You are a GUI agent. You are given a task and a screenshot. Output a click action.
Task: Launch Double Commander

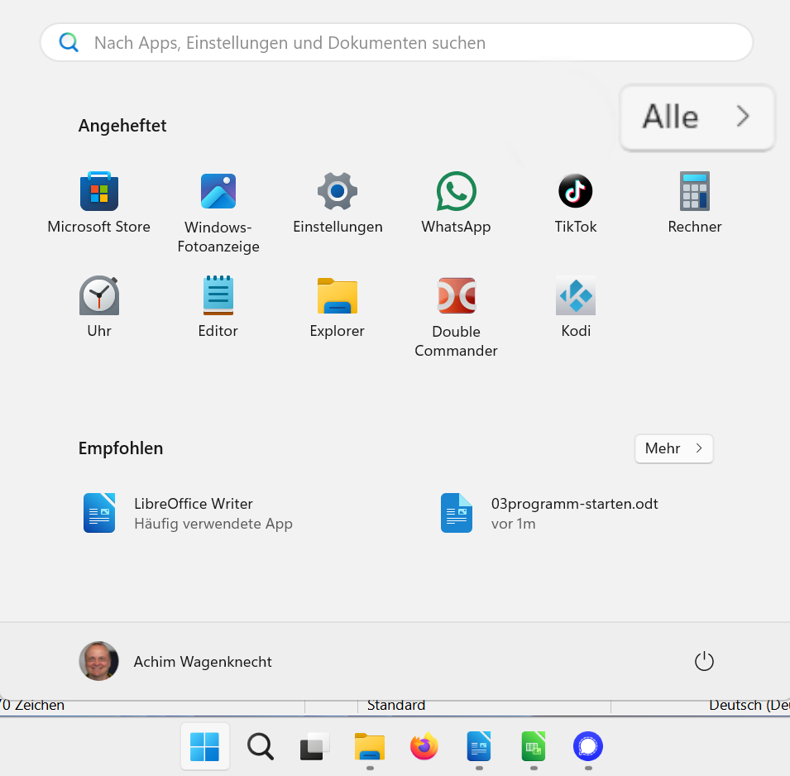pos(456,317)
